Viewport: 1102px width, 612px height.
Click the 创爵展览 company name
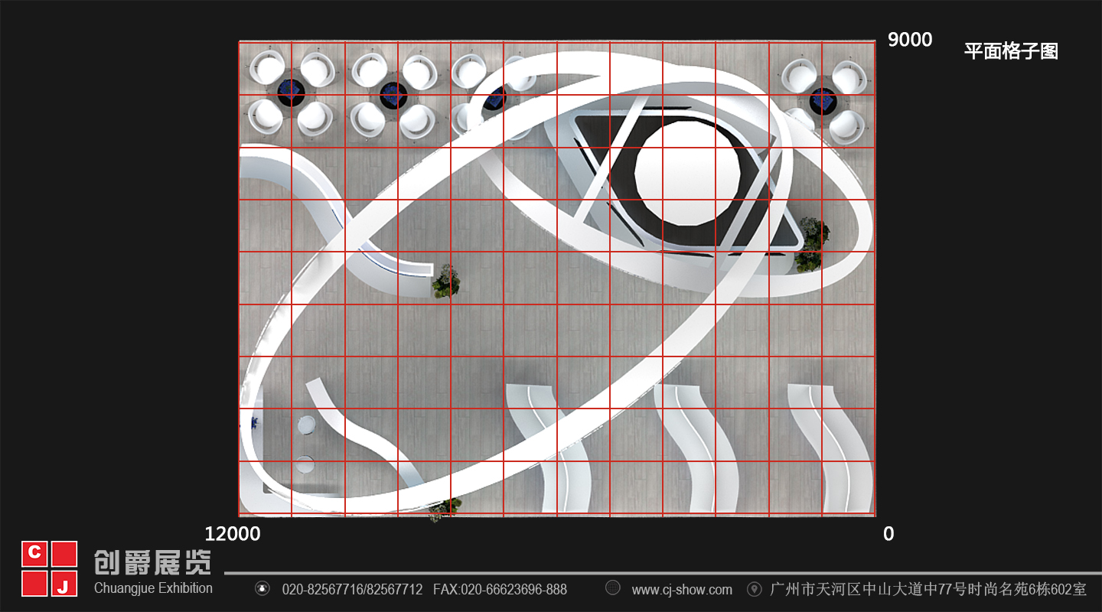[x=153, y=563]
